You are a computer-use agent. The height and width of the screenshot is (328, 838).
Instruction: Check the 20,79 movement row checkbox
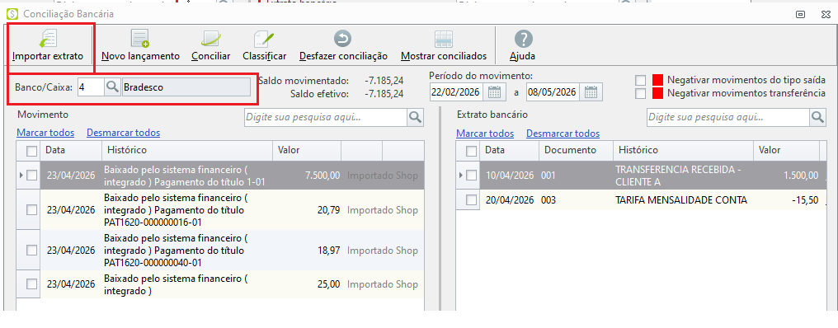click(32, 210)
